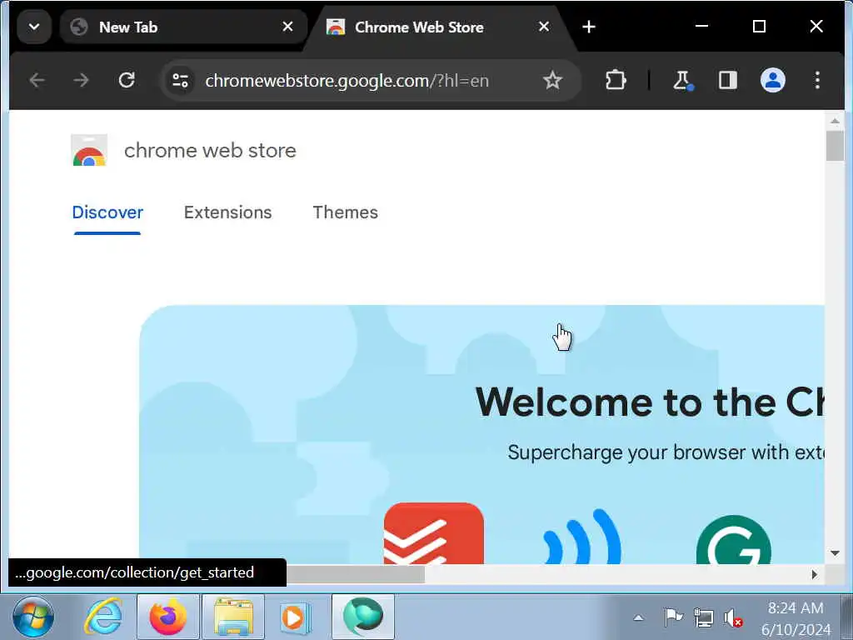Viewport: 853px width, 640px height.
Task: Minimize the Chrome window
Action: click(x=701, y=26)
